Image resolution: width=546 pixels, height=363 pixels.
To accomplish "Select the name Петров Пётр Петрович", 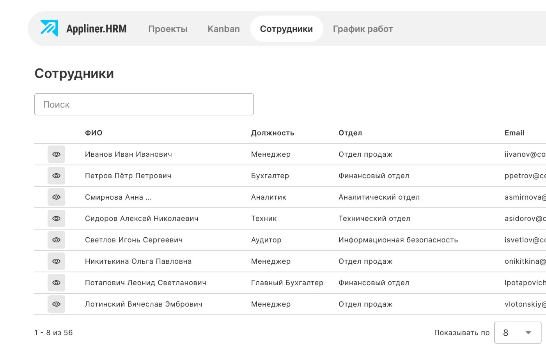I will point(128,176).
